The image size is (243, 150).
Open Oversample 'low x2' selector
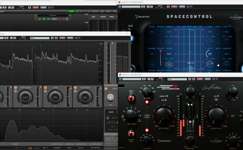point(81,148)
